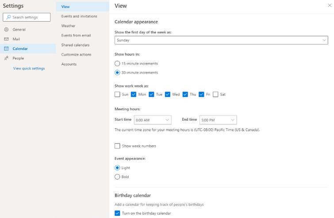The image size is (334, 218).
Task: Expand the End time dropdown
Action: point(218,120)
